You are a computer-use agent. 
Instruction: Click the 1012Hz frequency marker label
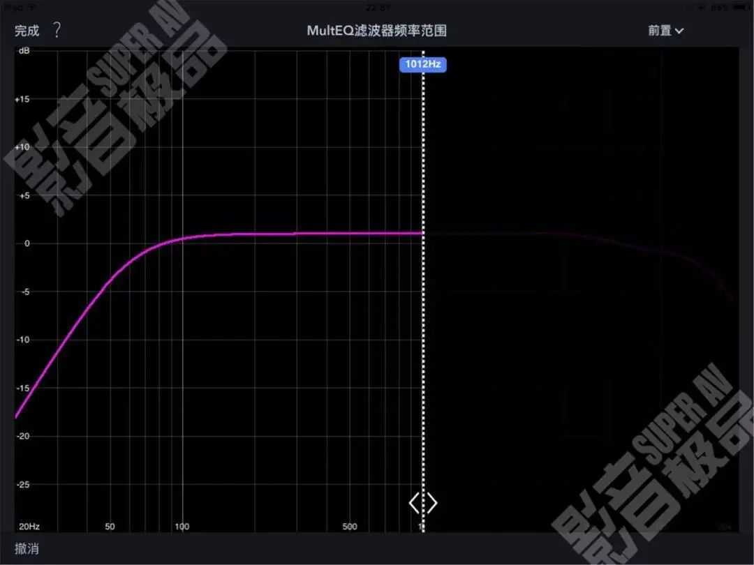(x=422, y=65)
